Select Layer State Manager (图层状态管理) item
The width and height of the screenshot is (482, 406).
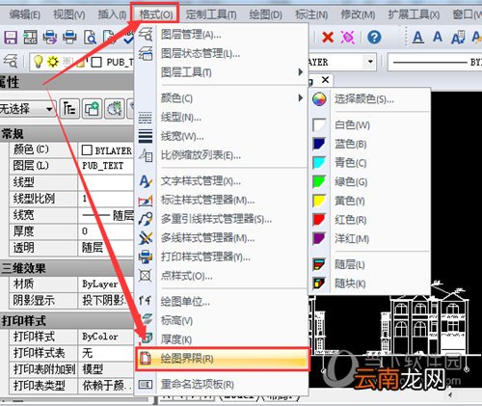[x=221, y=53]
